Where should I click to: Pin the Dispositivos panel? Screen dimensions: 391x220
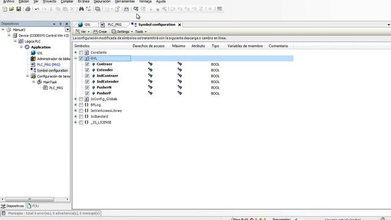pos(60,24)
